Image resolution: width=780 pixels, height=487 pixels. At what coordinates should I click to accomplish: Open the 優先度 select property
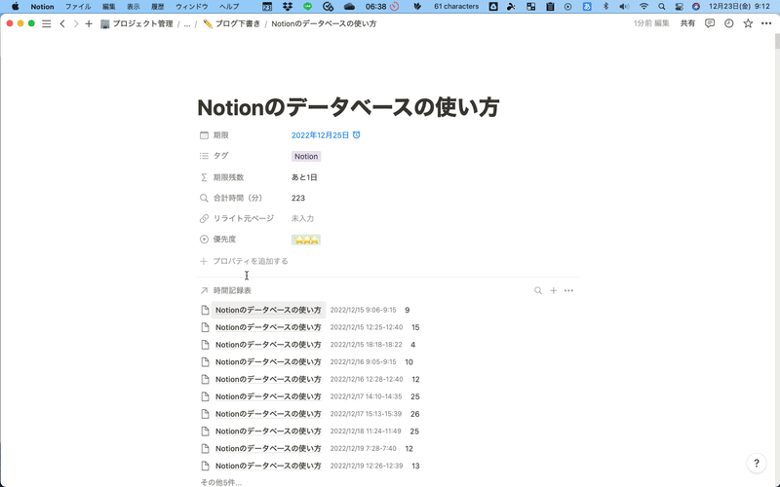click(x=217, y=240)
